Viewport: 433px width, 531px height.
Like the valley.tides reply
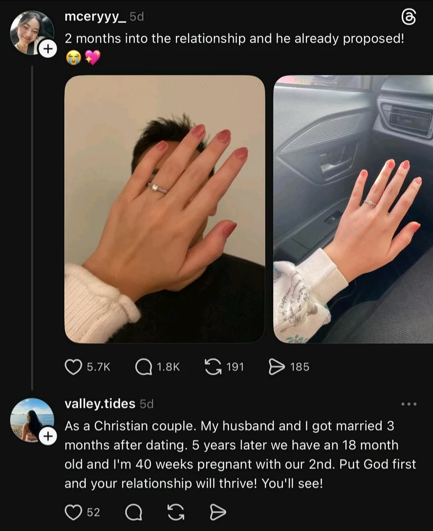pyautogui.click(x=73, y=512)
